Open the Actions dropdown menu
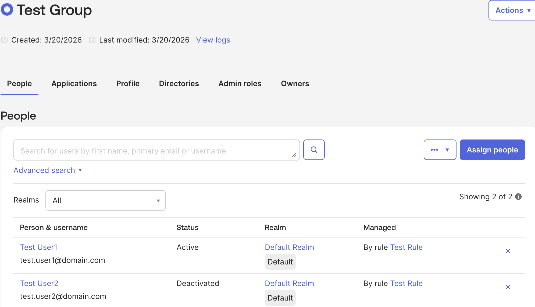Screen dimensions: 535x307 [x=512, y=10]
